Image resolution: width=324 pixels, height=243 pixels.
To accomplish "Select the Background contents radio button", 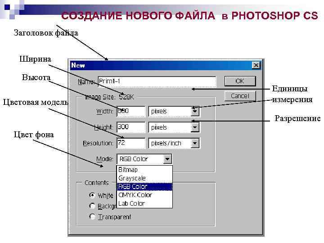I will [x=92, y=206].
